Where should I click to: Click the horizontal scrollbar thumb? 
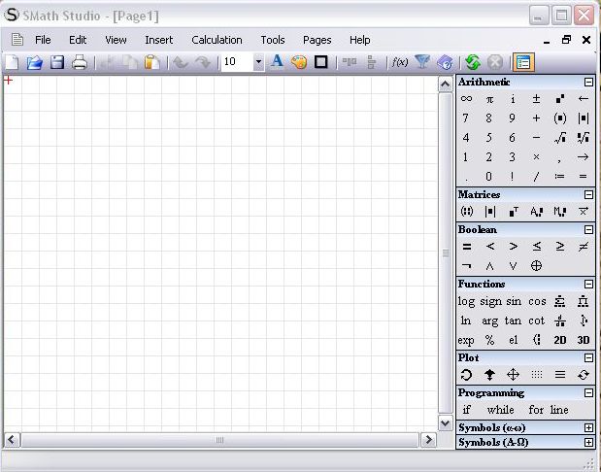coord(219,440)
